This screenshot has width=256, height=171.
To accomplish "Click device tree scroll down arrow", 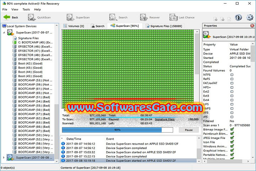I will point(57,161).
